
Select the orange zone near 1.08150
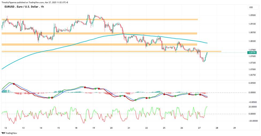99,44
